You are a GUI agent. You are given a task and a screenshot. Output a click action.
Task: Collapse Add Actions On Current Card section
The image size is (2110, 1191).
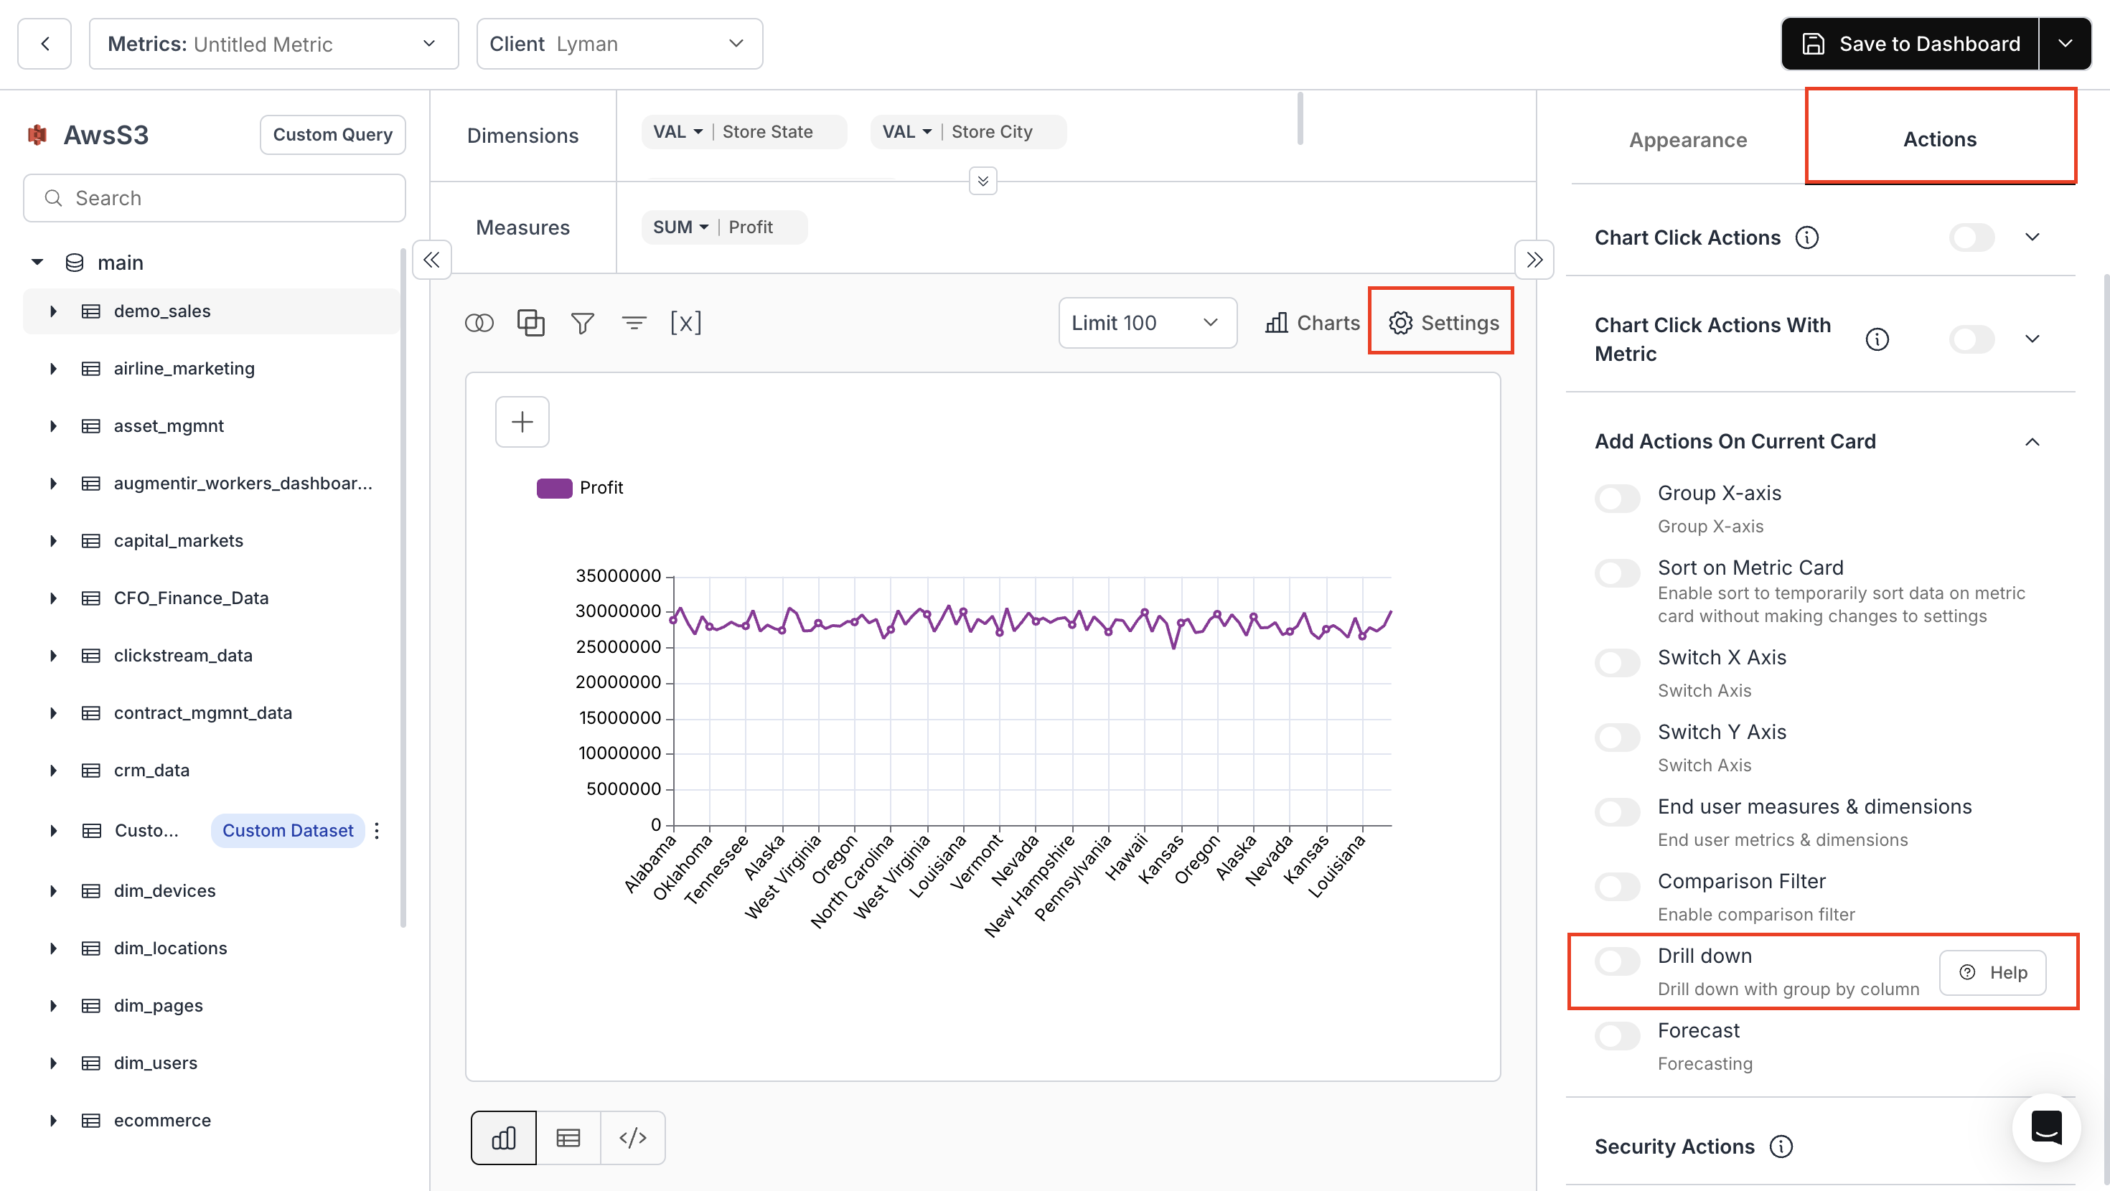click(x=2031, y=441)
